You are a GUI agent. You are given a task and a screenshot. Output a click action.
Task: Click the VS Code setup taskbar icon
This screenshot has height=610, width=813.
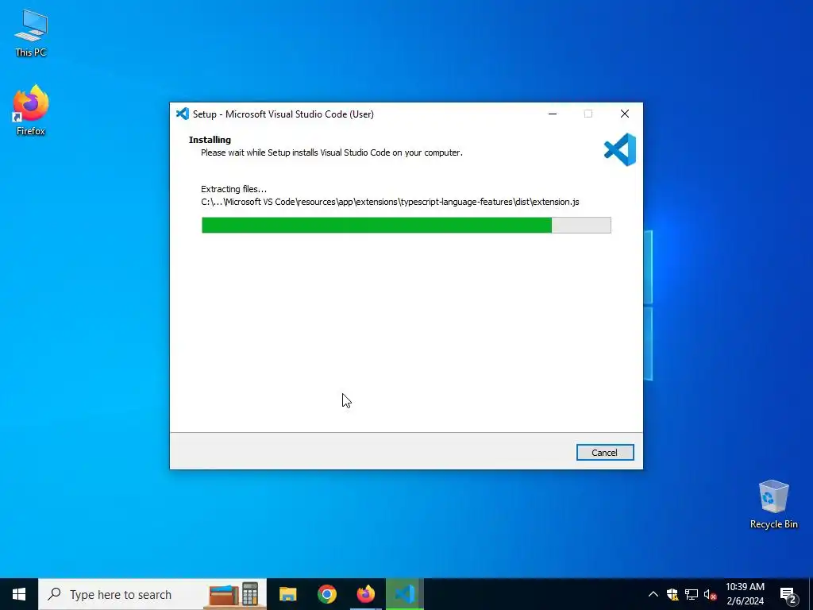tap(405, 594)
